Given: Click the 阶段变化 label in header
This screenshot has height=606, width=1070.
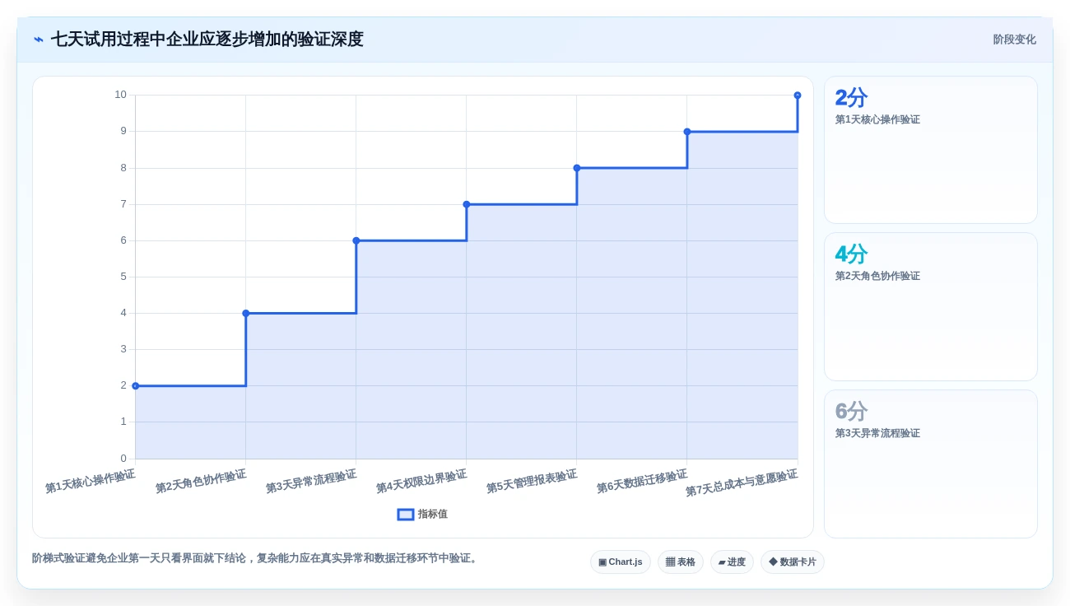Looking at the screenshot, I should [x=1014, y=40].
